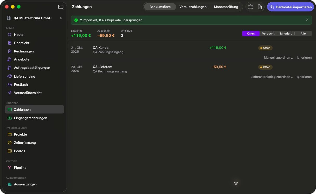Click the Eingänge total +119,00 €
The image size is (316, 194).
click(81, 36)
